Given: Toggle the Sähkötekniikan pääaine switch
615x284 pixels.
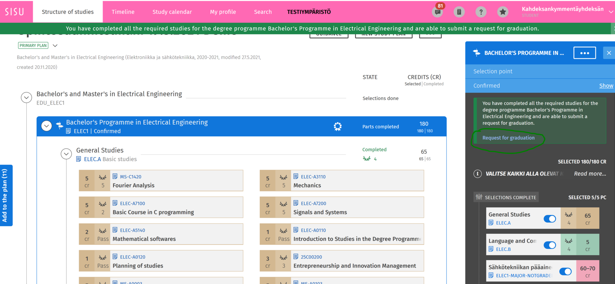Looking at the screenshot, I should pos(565,271).
